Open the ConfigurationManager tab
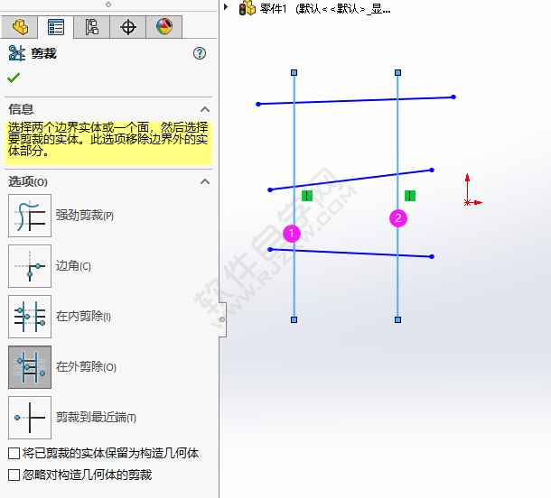Screen dimensions: 551x498 click(x=92, y=27)
